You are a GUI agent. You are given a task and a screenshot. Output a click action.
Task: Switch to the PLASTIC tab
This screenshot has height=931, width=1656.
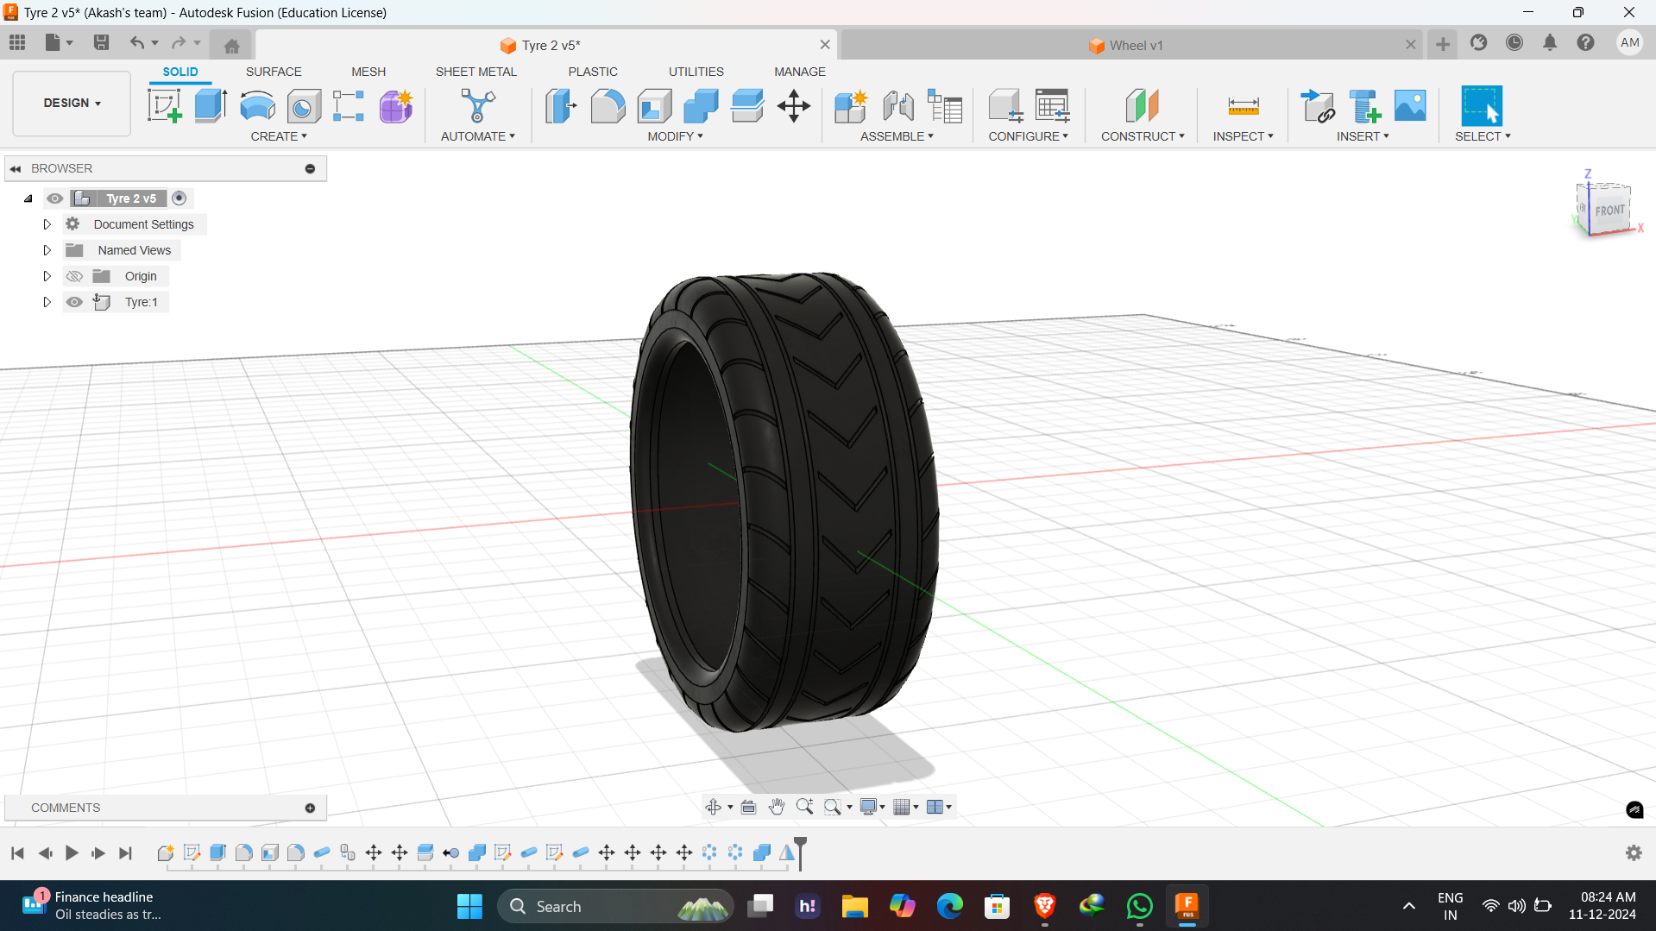tap(593, 72)
